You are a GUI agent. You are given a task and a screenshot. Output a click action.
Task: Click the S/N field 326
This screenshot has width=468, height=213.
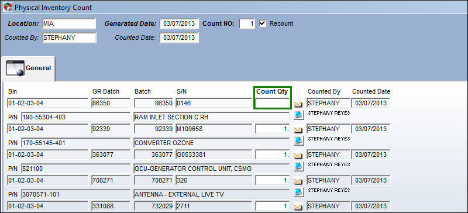tap(214, 180)
